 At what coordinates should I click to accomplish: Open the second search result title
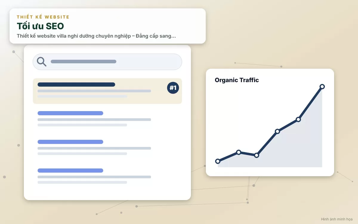coord(70,113)
